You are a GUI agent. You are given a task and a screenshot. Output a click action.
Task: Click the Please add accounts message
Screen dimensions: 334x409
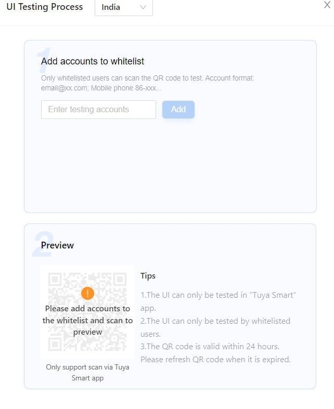click(x=87, y=320)
